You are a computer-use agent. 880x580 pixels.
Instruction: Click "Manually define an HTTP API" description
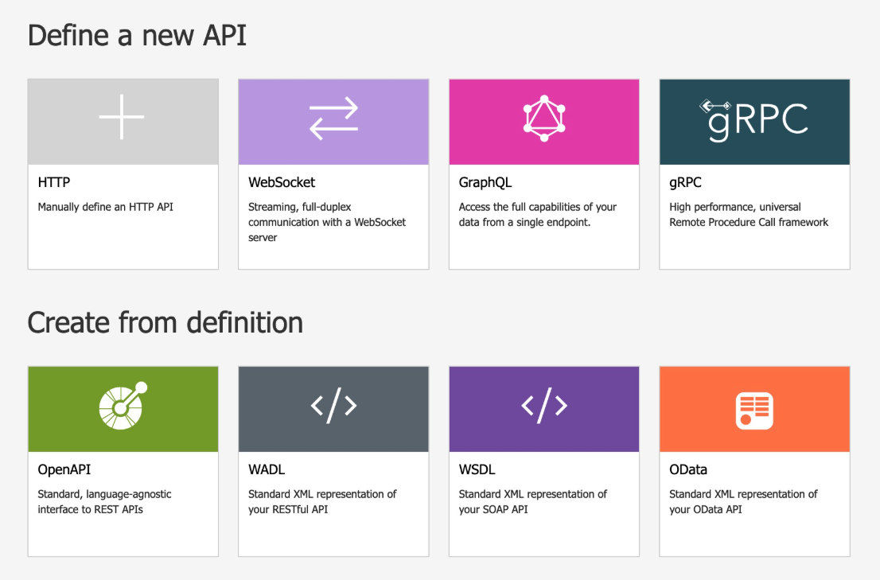coord(106,207)
